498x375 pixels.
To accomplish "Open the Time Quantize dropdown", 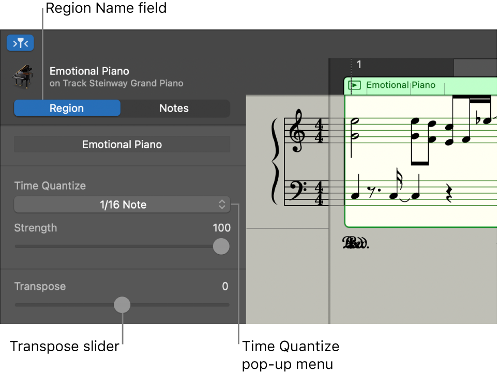I will pyautogui.click(x=122, y=205).
